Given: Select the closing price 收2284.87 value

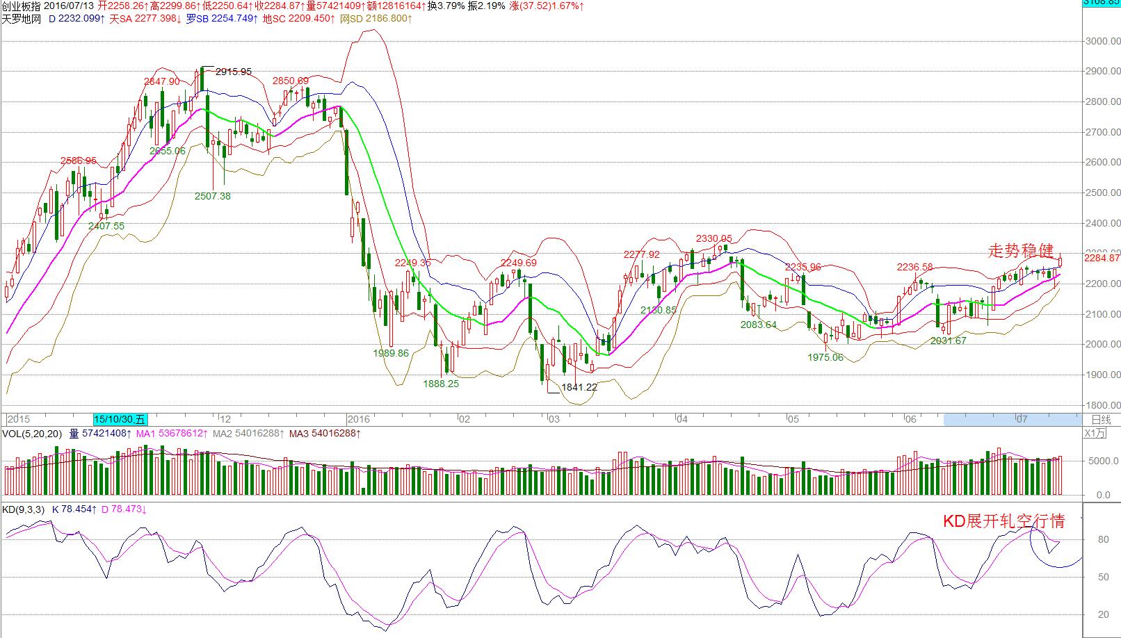Looking at the screenshot, I should (280, 6).
